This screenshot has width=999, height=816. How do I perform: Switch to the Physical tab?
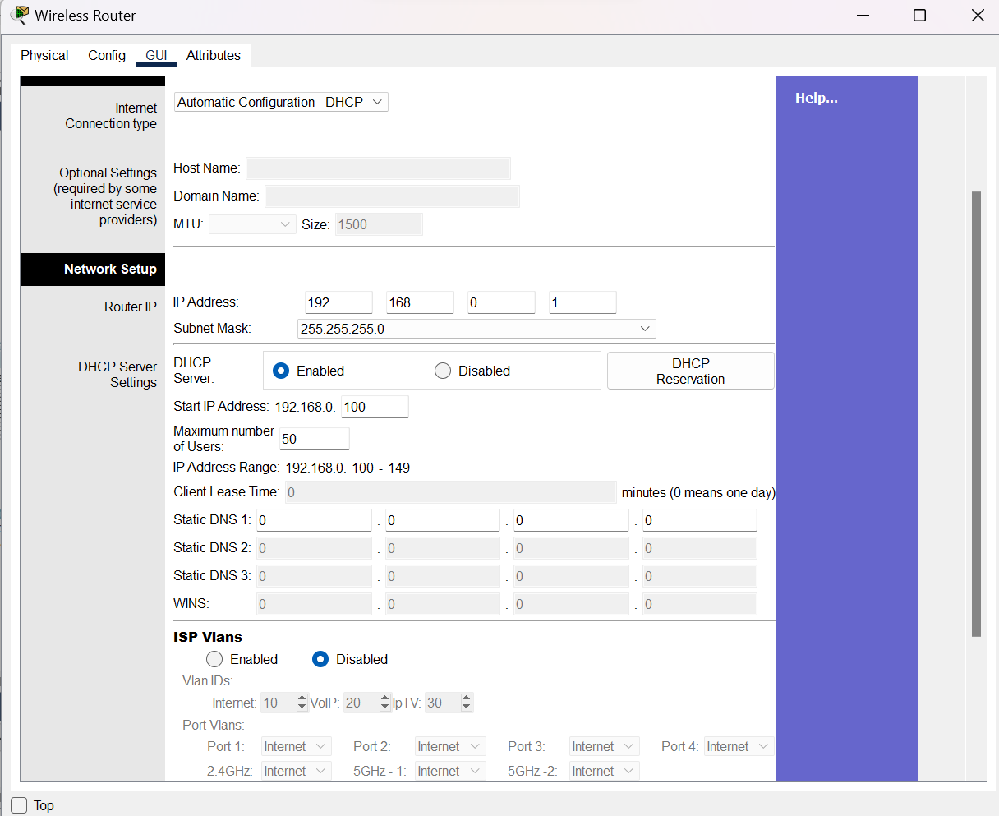pyautogui.click(x=44, y=55)
